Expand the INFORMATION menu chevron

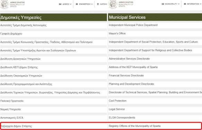[200, 4]
